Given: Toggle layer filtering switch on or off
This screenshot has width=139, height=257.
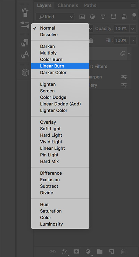Looking at the screenshot, I should (x=134, y=17).
